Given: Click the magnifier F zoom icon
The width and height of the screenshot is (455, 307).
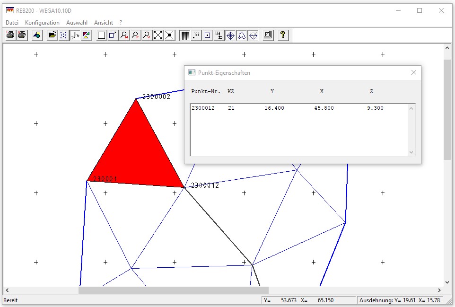Looking at the screenshot, I should click(136, 35).
